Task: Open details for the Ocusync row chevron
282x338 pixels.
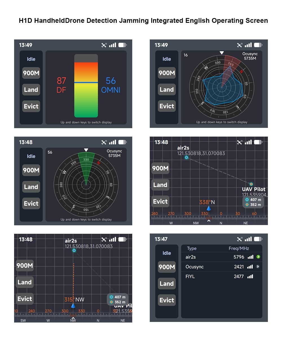Action: [x=258, y=267]
